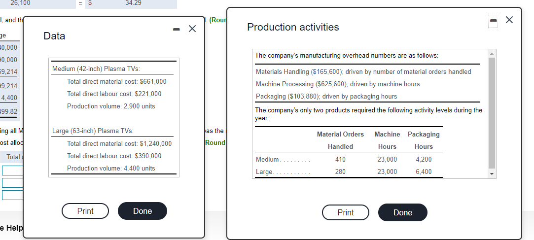
Task: Close the Data dialog
Action: click(192, 29)
